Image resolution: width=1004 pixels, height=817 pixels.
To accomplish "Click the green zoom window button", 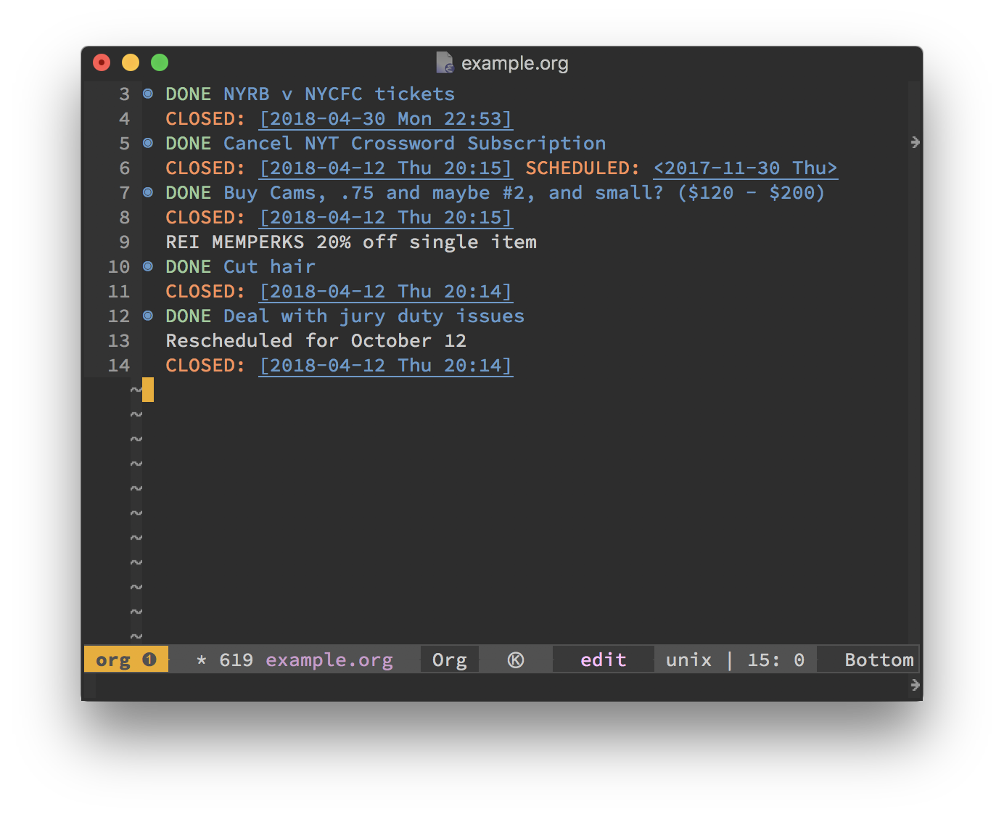I will (x=160, y=62).
